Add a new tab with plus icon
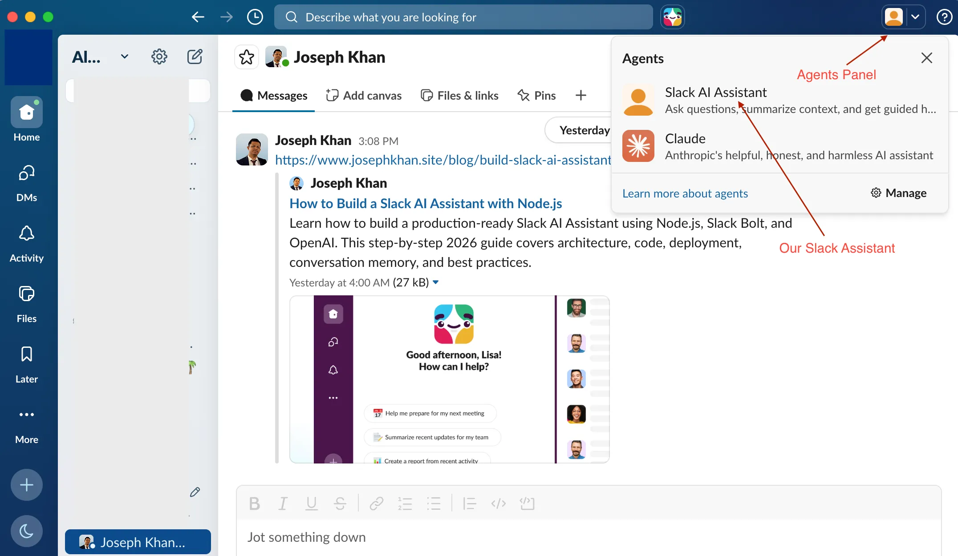Image resolution: width=958 pixels, height=556 pixels. tap(580, 96)
